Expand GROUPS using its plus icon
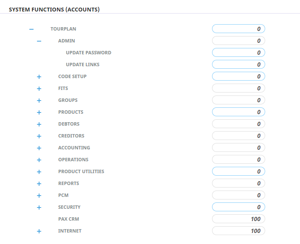Screen dimensions: 300x244 [39, 101]
